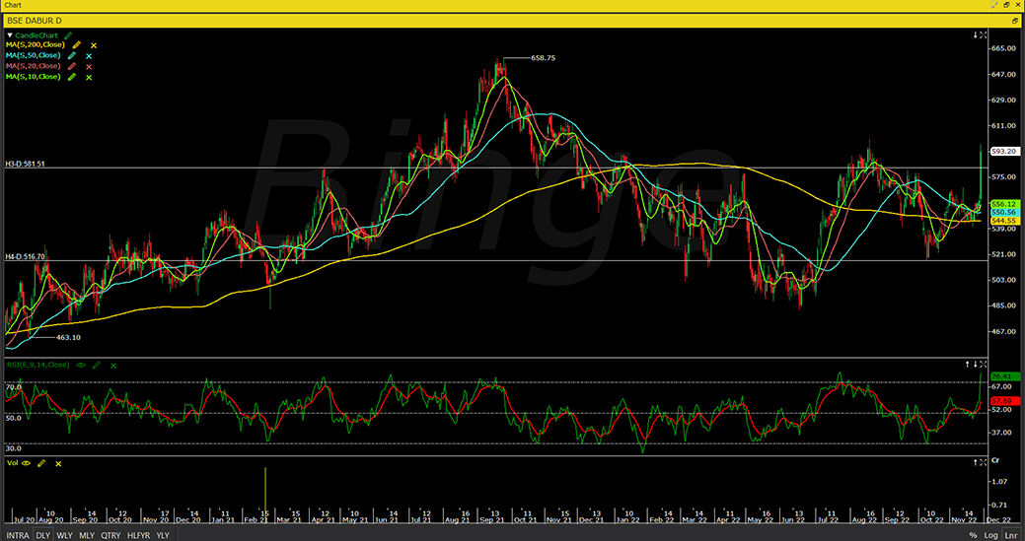Move RSI pane down arrow
1025x541 pixels.
pos(976,365)
